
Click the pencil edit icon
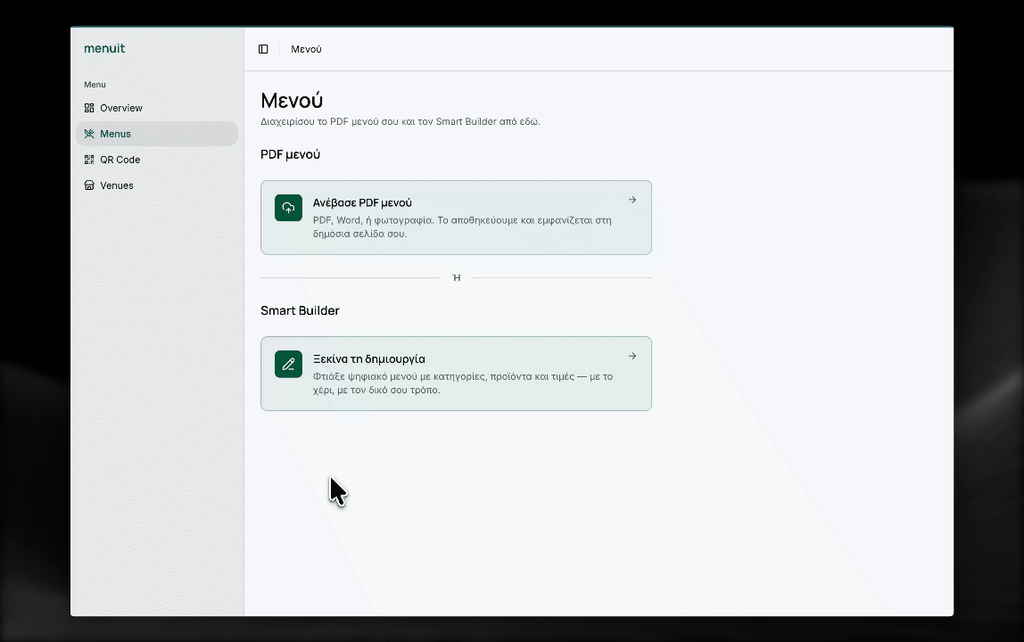point(289,364)
